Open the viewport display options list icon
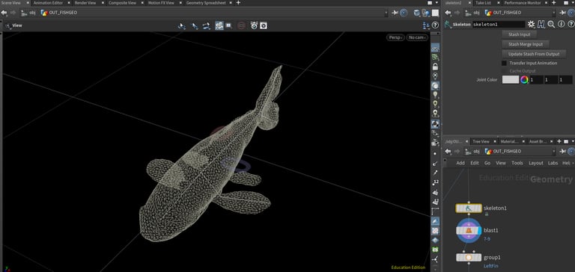The width and height of the screenshot is (575, 272). click(x=426, y=25)
